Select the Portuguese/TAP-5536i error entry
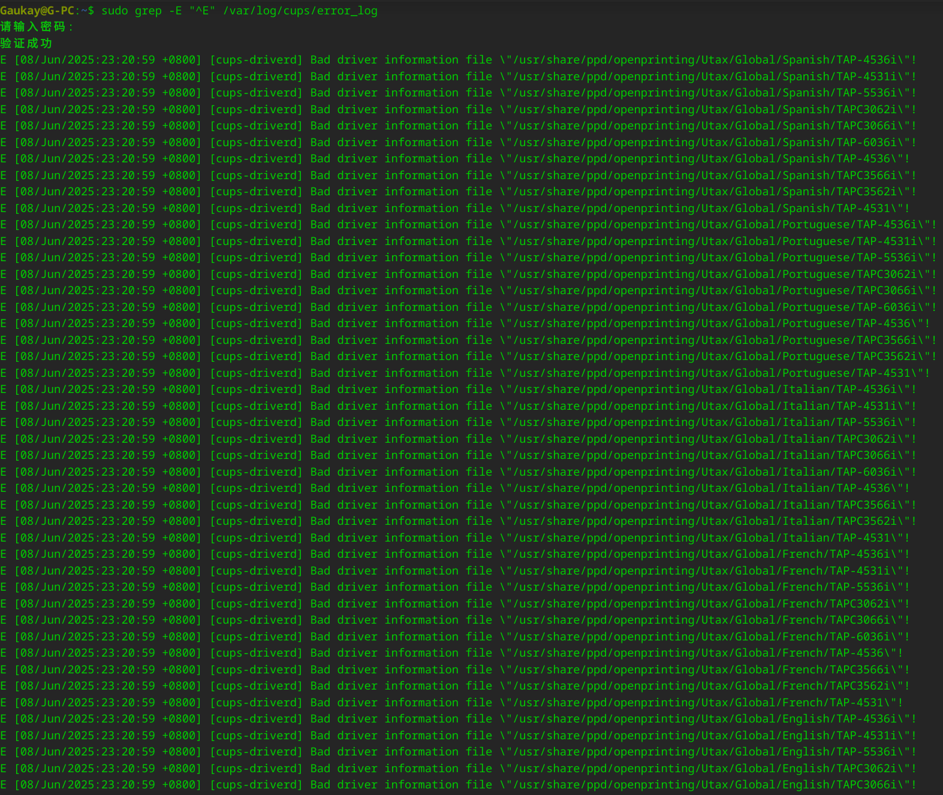The image size is (943, 795). tap(468, 258)
